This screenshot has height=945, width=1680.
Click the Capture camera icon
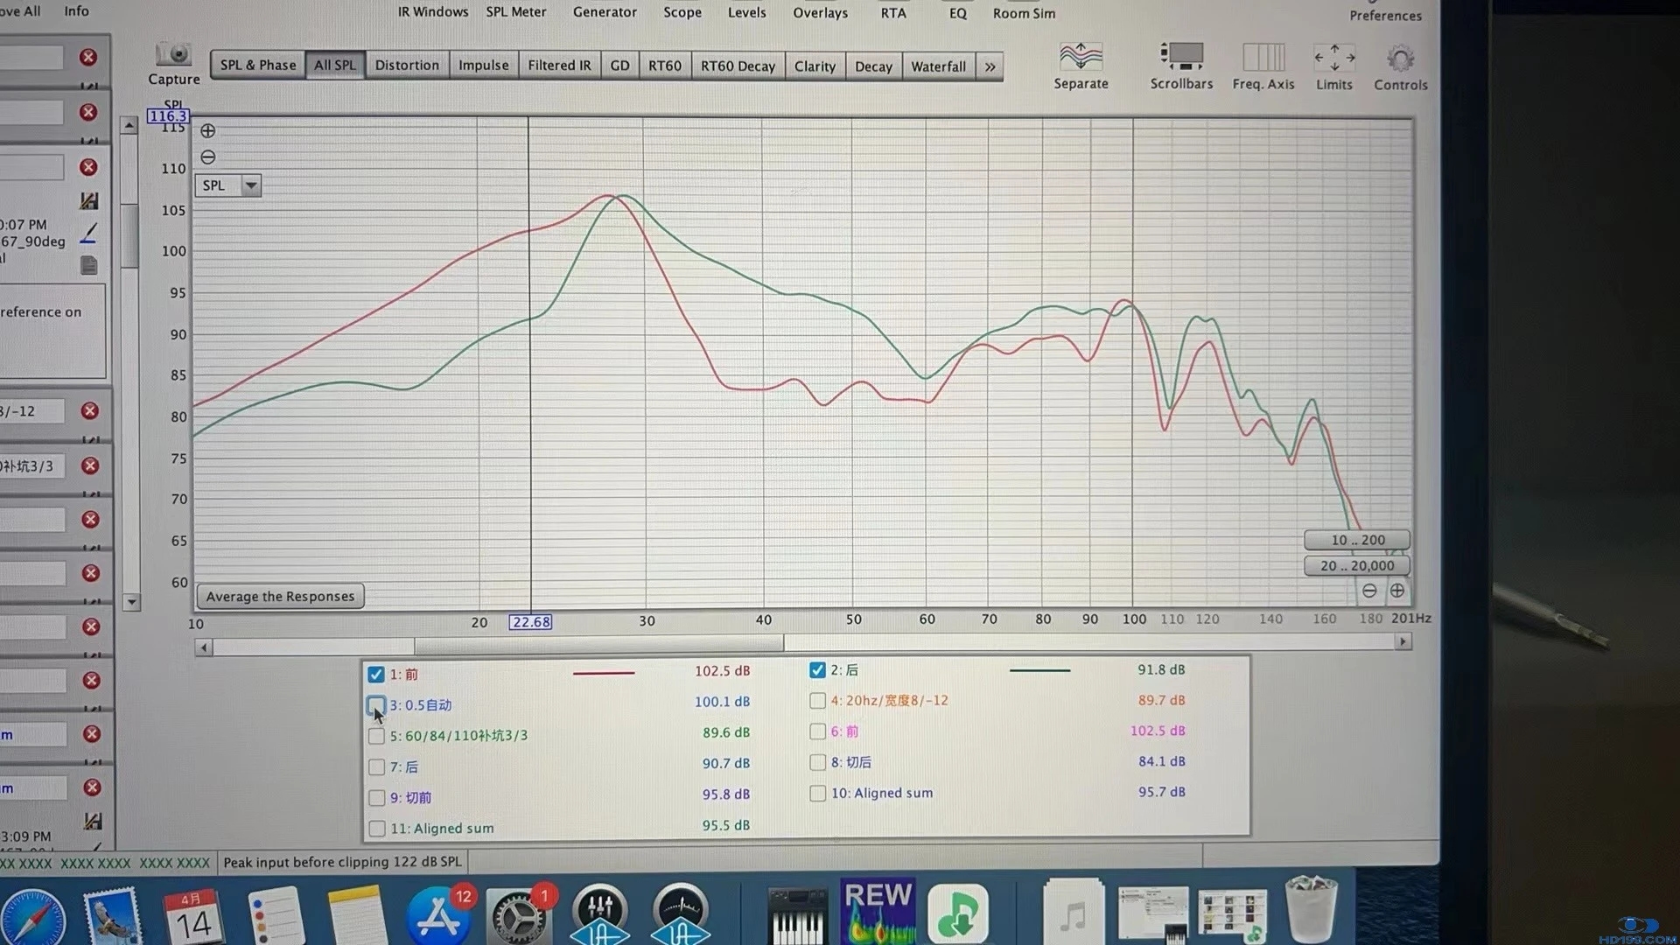[173, 54]
